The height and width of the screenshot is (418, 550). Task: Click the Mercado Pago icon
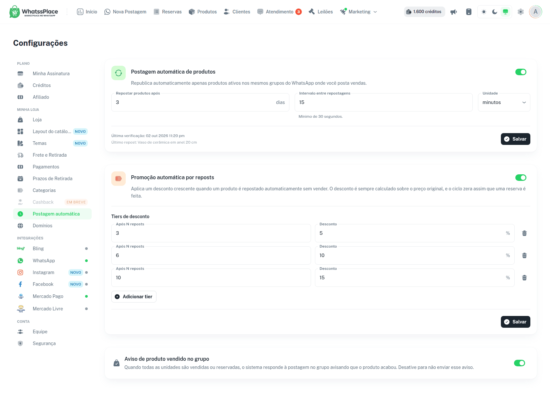pos(21,296)
